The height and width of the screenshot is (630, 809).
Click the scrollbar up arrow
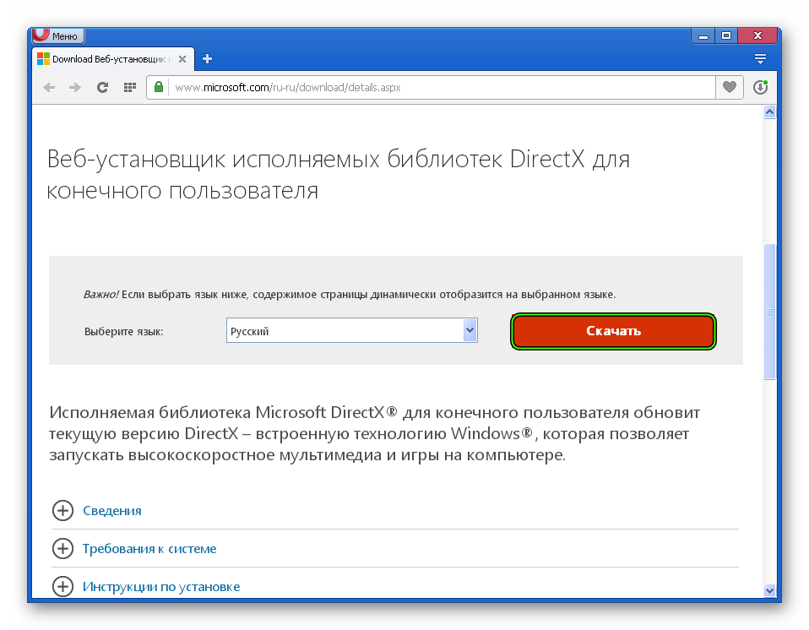coord(769,112)
